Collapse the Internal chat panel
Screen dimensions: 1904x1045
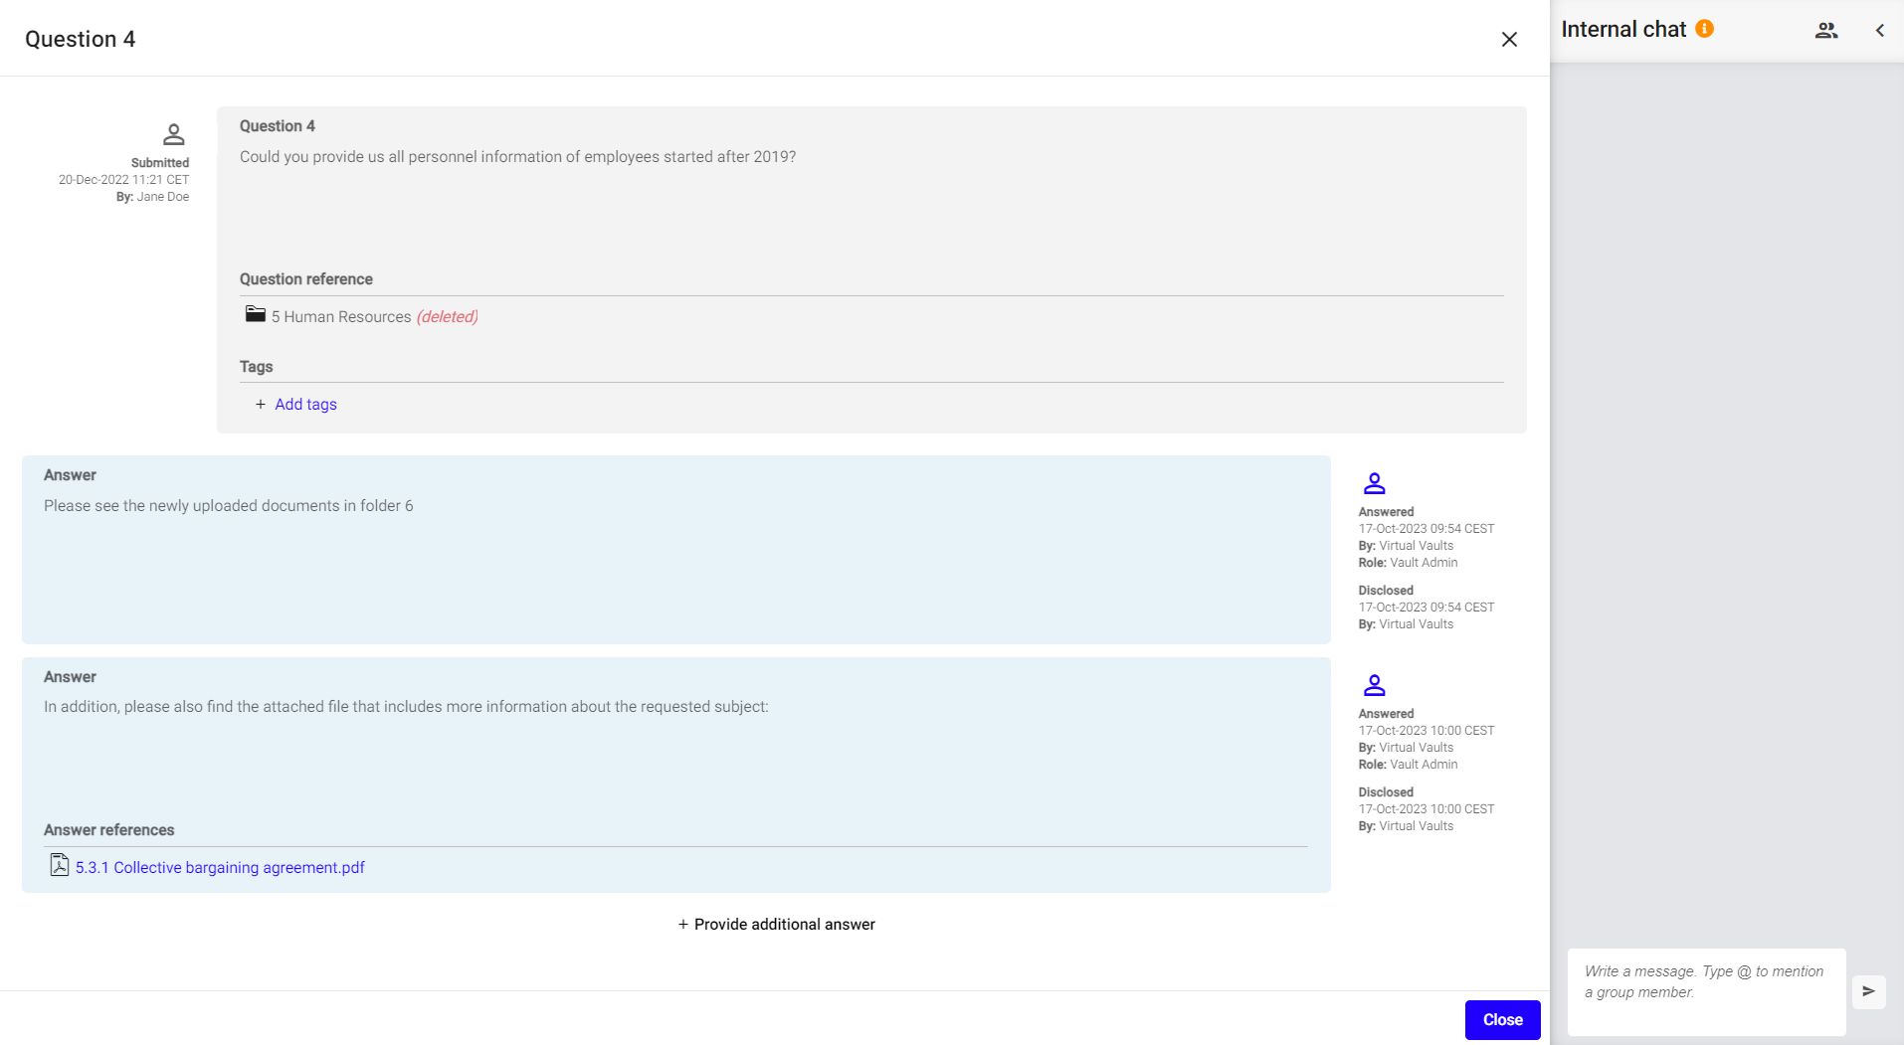point(1880,30)
